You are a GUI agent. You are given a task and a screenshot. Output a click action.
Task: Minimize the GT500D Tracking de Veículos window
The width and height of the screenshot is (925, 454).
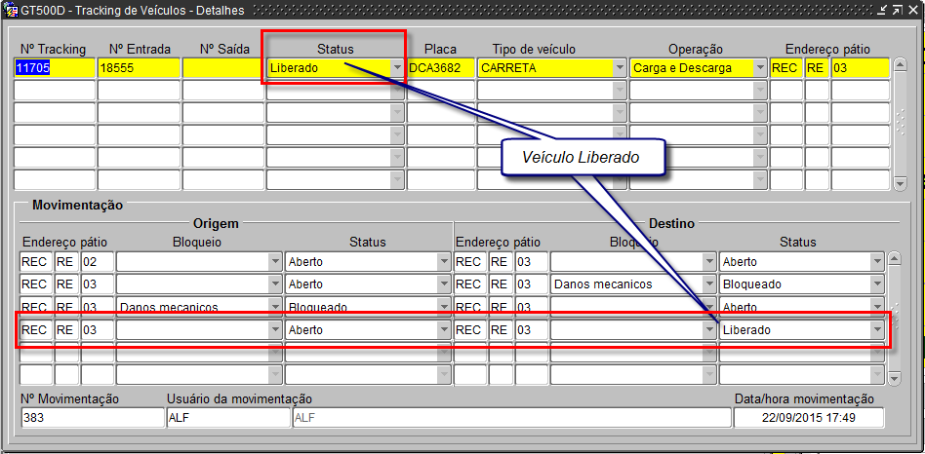tap(884, 10)
